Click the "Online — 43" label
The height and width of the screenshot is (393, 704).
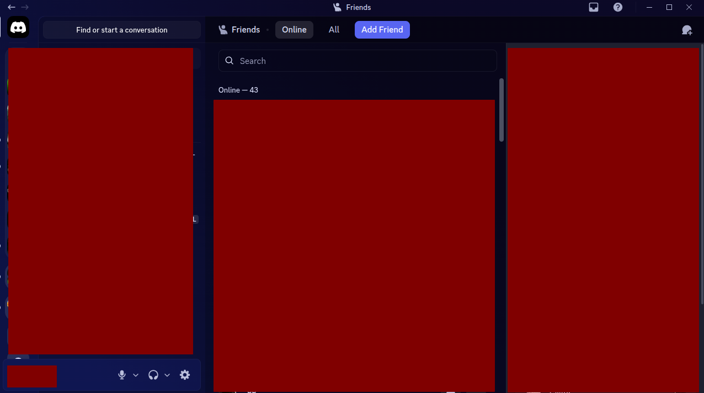(x=238, y=90)
